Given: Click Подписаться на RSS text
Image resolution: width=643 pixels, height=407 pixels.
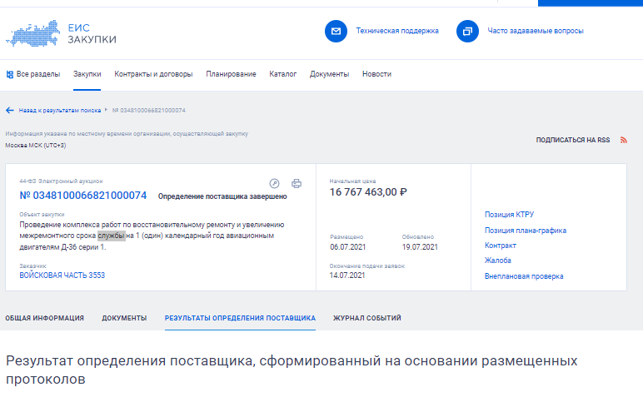Looking at the screenshot, I should [x=573, y=140].
